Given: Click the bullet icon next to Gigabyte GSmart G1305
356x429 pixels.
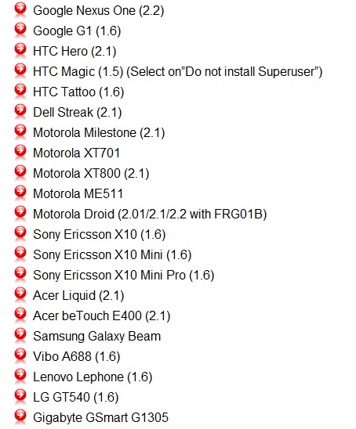Looking at the screenshot, I should click(x=20, y=416).
